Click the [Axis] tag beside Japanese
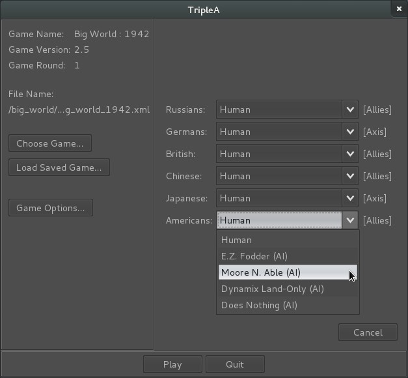 [375, 198]
